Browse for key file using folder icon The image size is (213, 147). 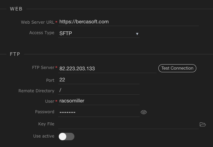point(202,124)
